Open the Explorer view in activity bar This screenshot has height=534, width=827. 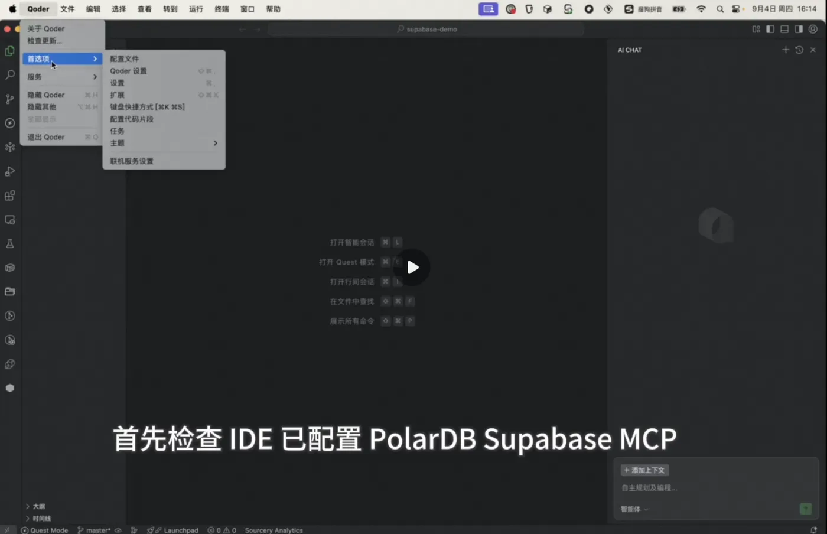10,51
